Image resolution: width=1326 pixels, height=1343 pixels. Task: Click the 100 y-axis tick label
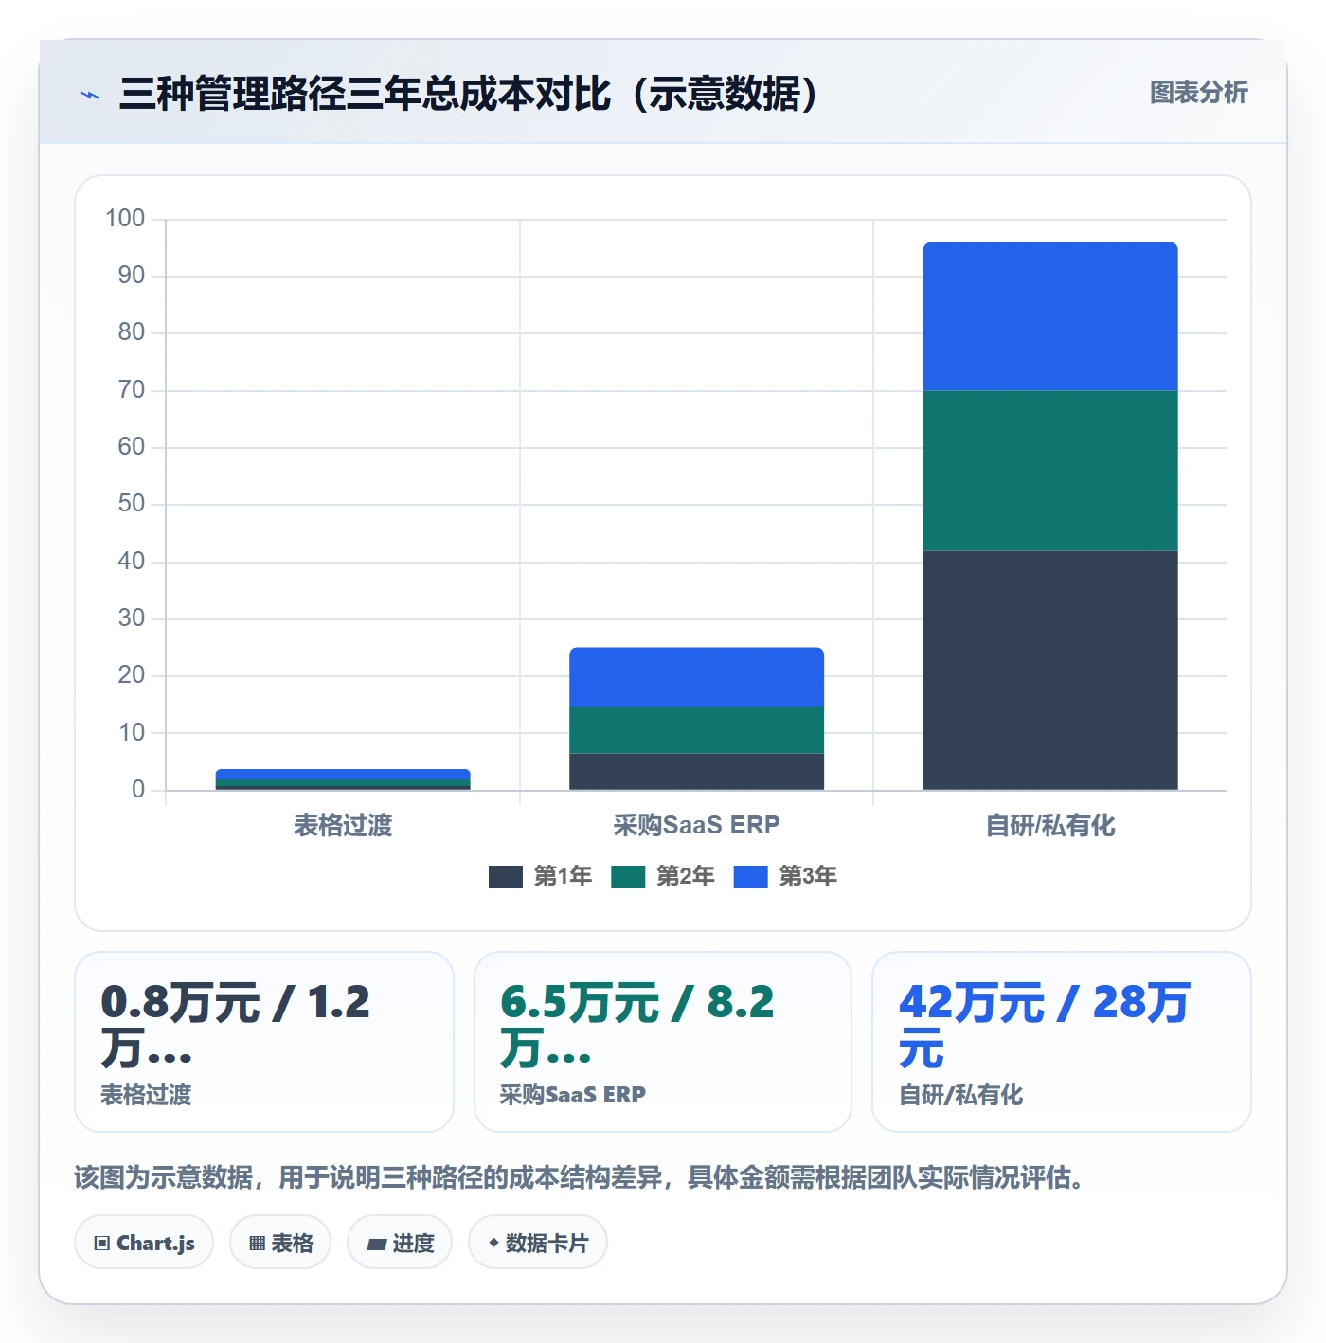[125, 219]
